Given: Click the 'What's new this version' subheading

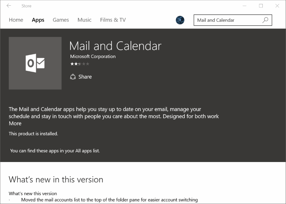Looking at the screenshot, I should pyautogui.click(x=33, y=193).
